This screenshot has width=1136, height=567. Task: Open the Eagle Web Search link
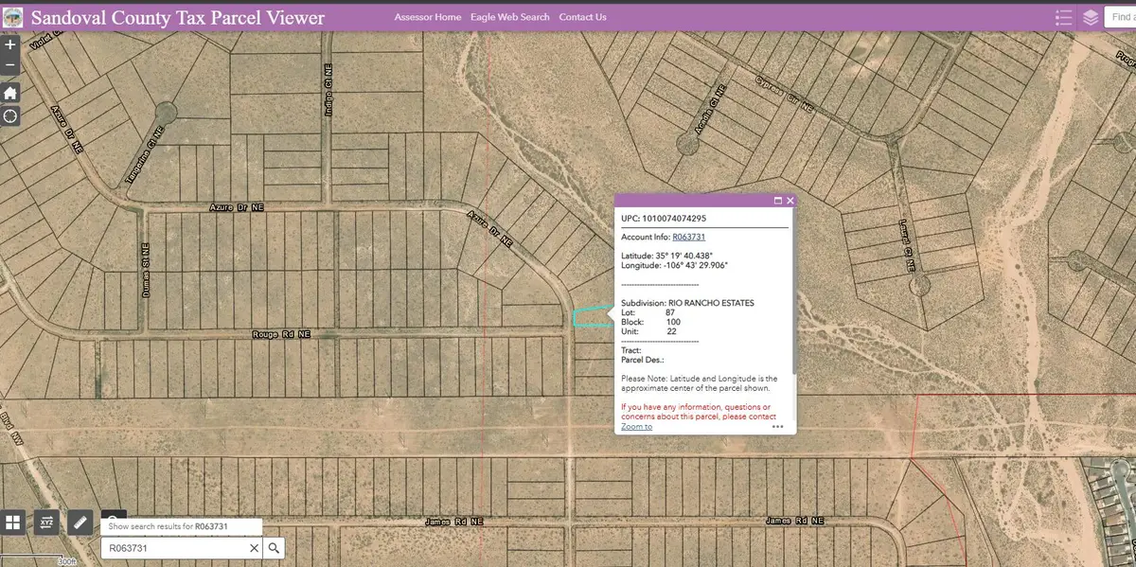(x=510, y=17)
